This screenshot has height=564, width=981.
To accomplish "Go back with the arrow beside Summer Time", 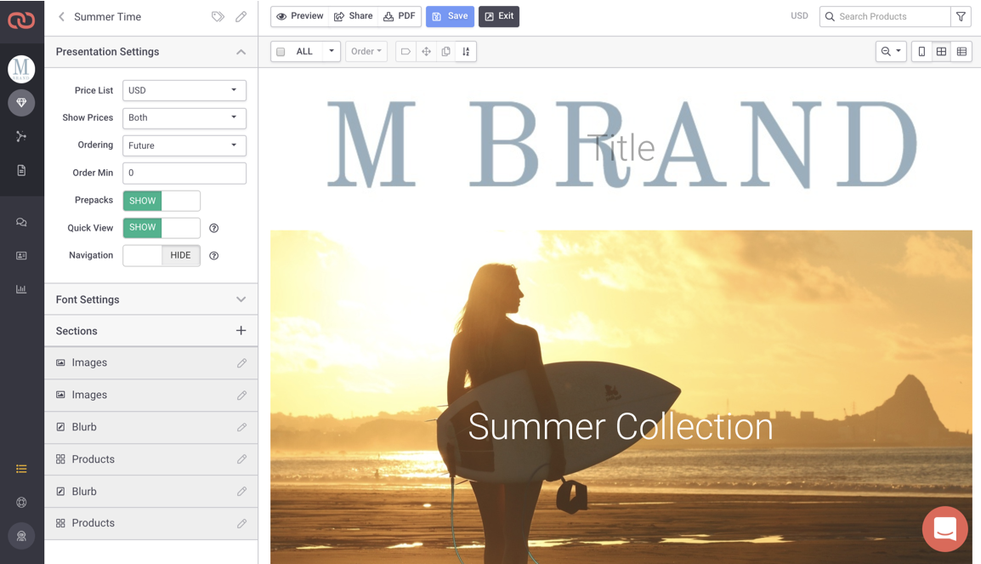I will pos(61,17).
